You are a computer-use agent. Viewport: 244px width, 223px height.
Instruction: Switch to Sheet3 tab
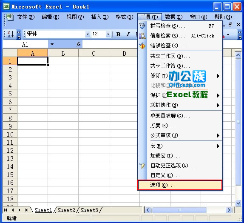(x=89, y=210)
